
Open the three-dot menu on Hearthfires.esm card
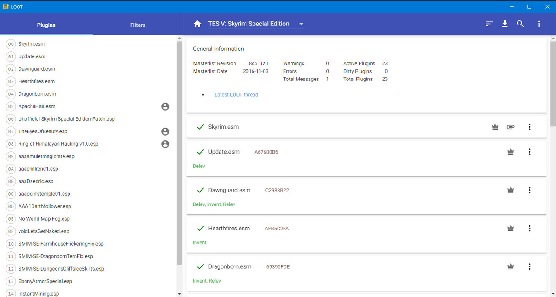point(529,229)
